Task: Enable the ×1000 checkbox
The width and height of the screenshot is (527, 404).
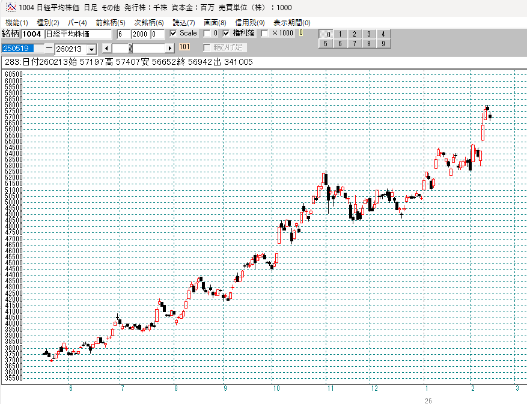Action: click(x=265, y=34)
